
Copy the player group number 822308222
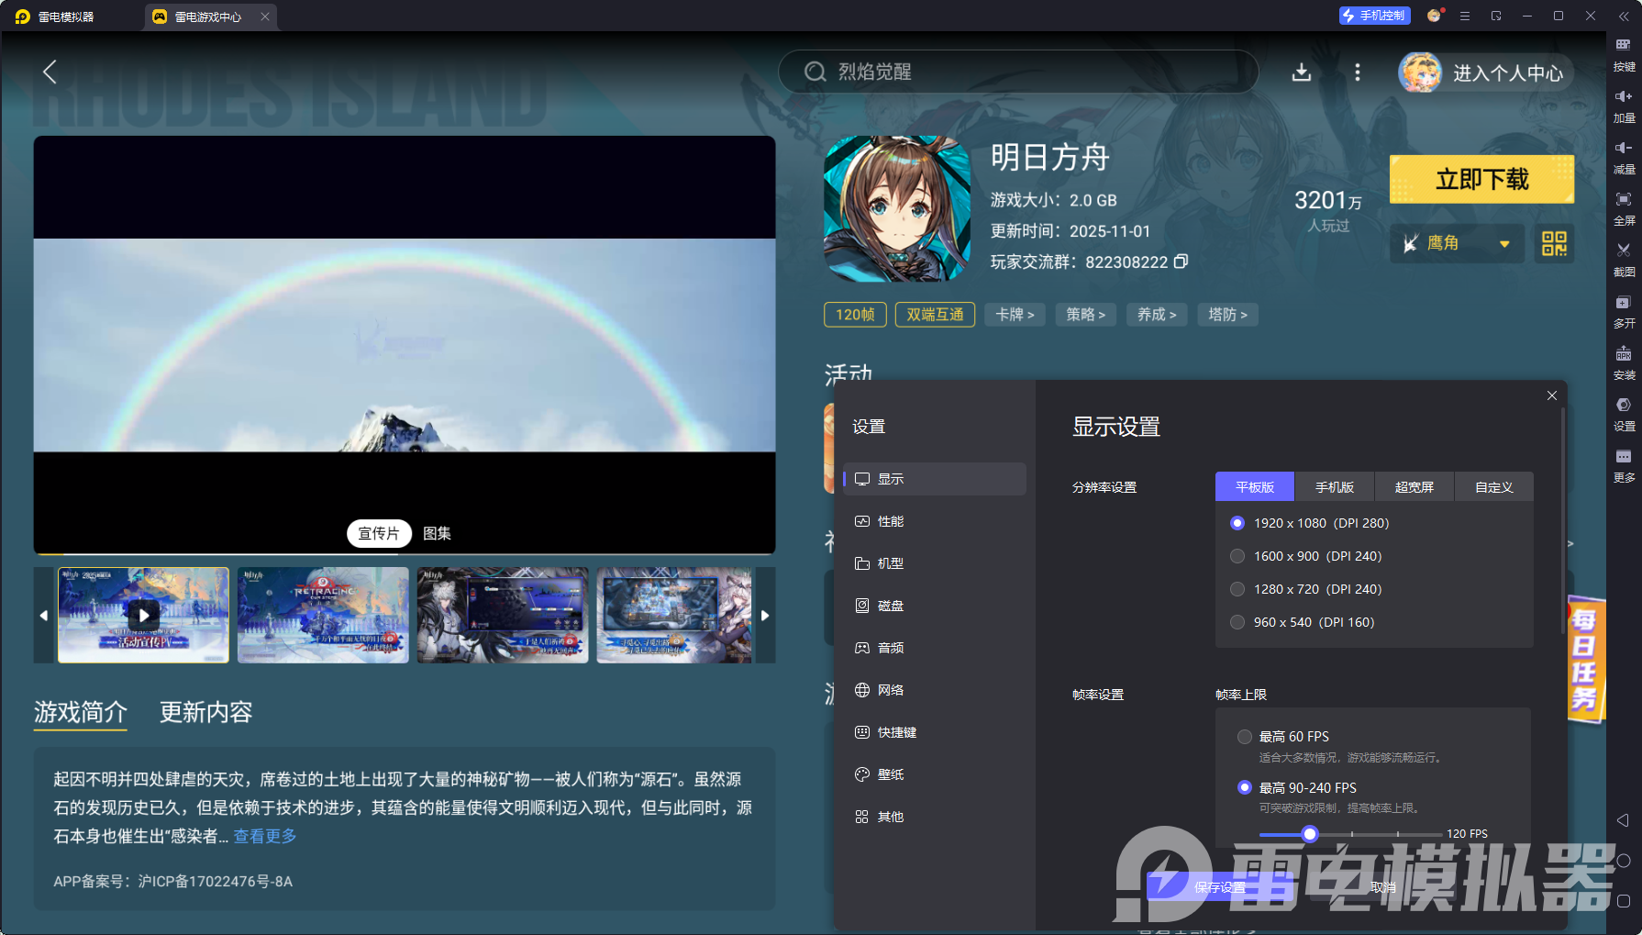click(1182, 262)
